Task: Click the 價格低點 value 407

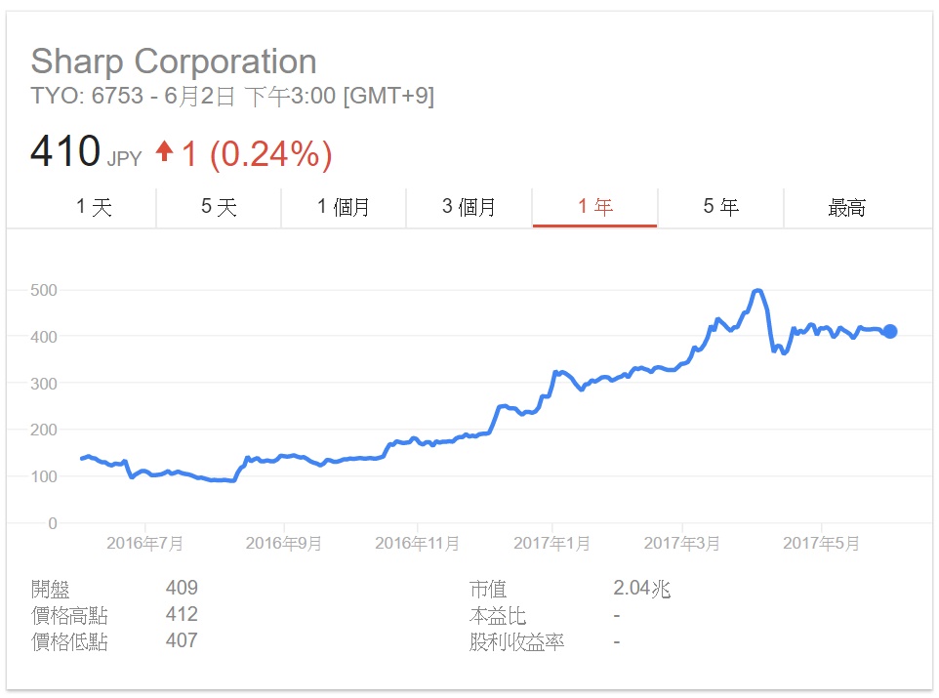Action: pyautogui.click(x=182, y=640)
